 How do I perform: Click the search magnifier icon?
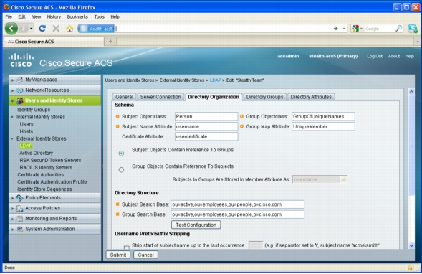(x=398, y=28)
